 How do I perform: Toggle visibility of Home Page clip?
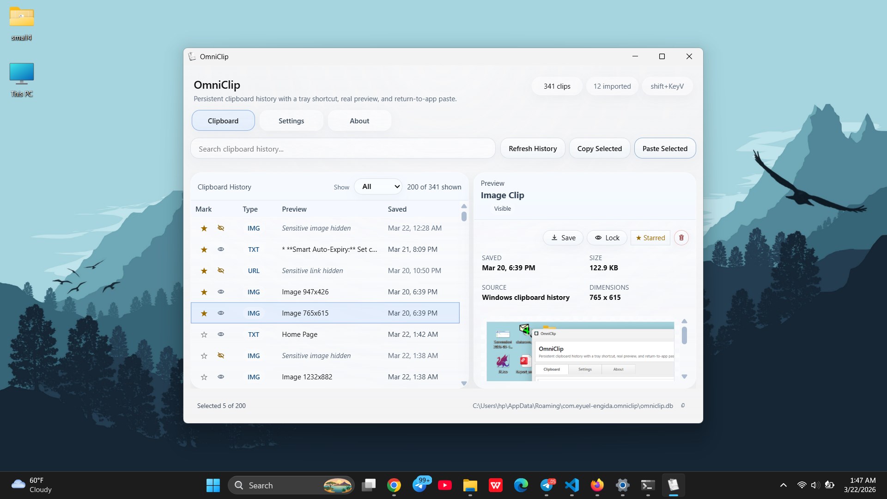[x=221, y=335]
